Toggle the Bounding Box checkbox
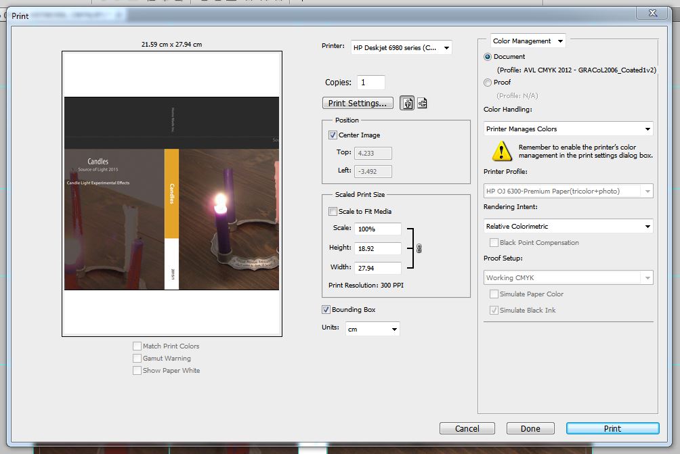680x454 pixels. [x=326, y=309]
